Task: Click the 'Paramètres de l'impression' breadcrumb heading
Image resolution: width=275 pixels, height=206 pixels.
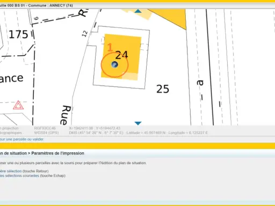Action: [x=57, y=153]
